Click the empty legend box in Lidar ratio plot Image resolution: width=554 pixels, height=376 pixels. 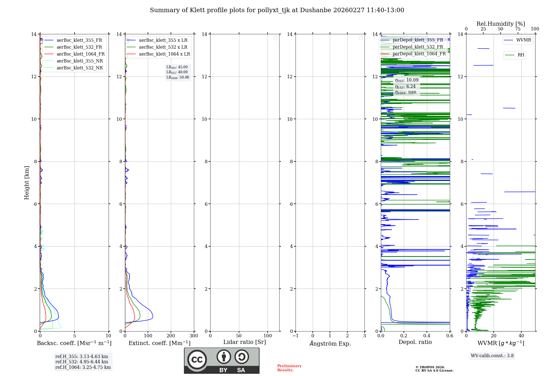(275, 38)
